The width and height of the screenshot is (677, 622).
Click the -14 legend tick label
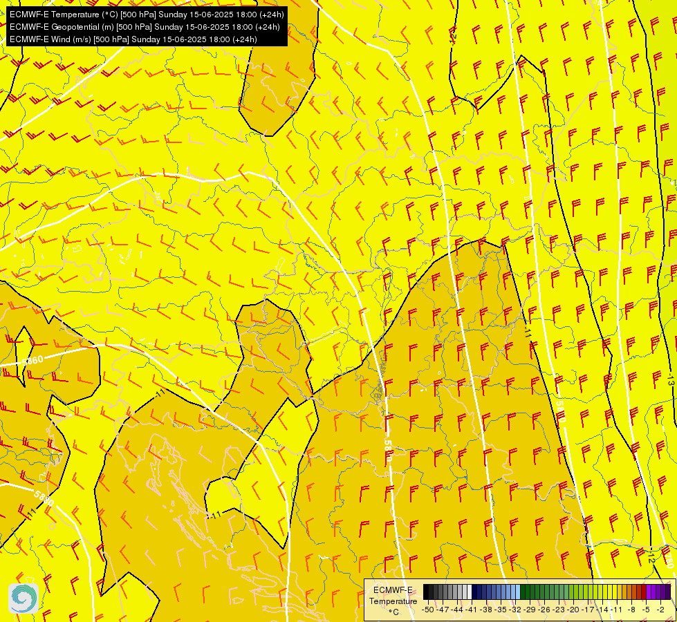point(602,610)
